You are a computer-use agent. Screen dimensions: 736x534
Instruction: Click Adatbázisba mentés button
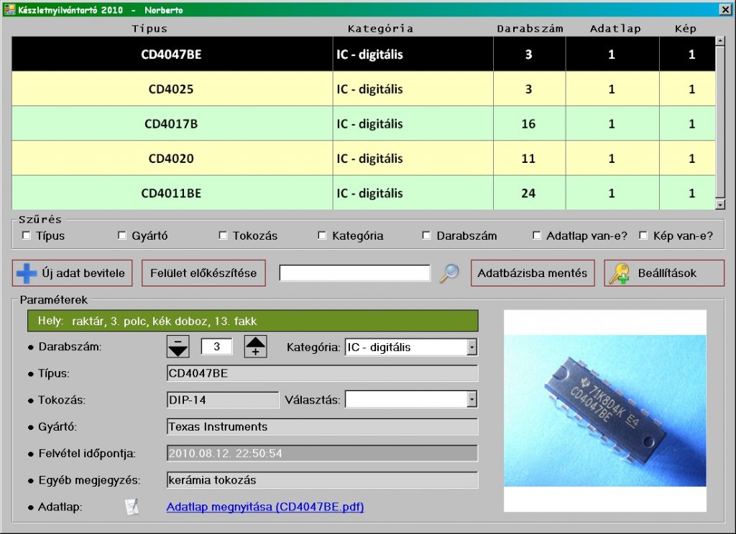pyautogui.click(x=533, y=273)
